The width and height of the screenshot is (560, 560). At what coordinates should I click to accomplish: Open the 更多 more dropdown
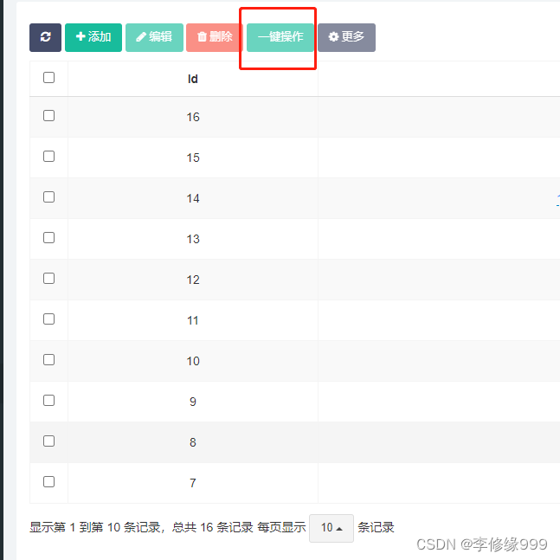(346, 37)
